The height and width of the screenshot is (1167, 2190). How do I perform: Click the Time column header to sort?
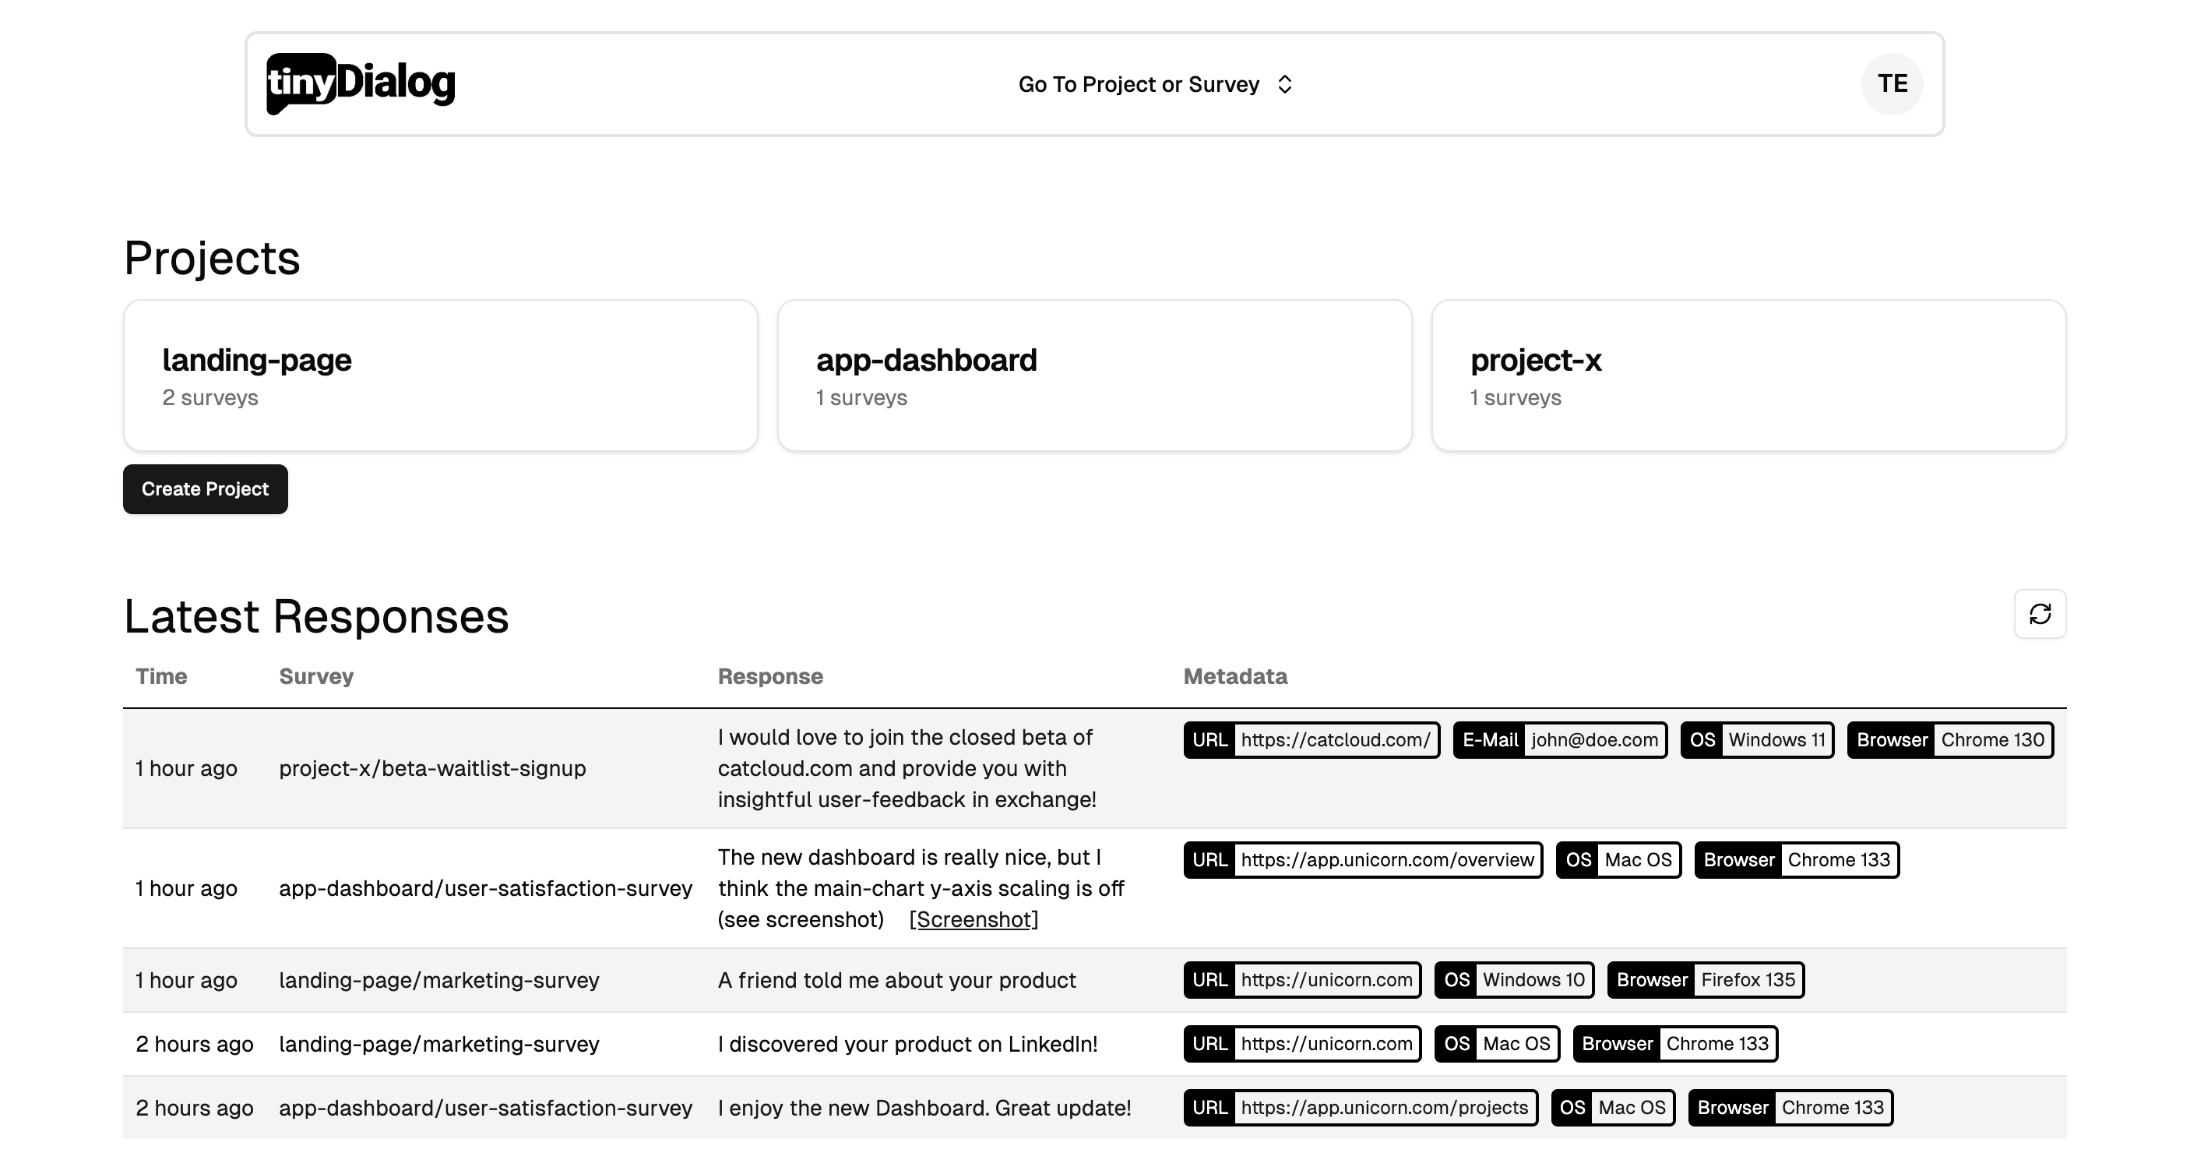160,675
